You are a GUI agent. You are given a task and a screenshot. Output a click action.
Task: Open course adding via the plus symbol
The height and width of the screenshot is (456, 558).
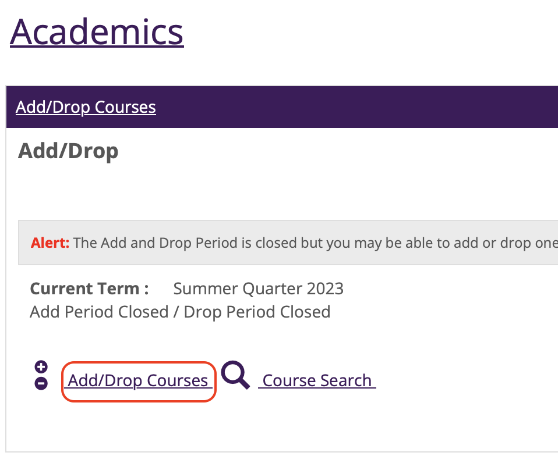click(x=41, y=366)
